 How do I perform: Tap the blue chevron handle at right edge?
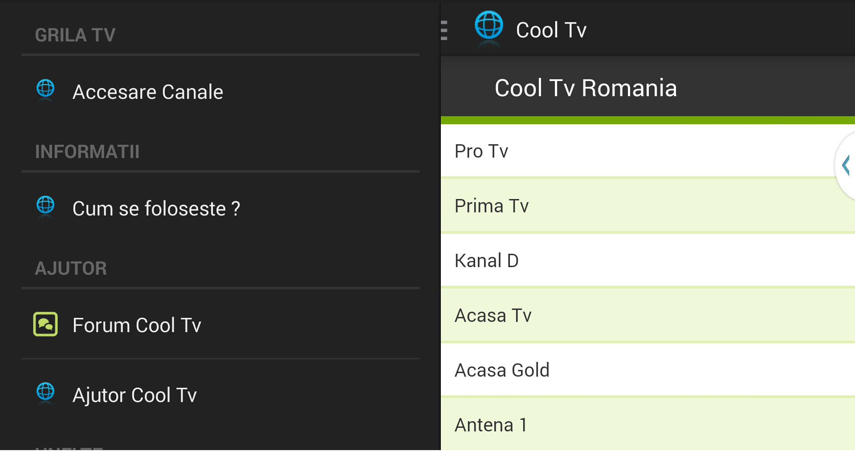(845, 166)
